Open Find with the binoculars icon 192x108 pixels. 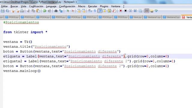point(56,11)
